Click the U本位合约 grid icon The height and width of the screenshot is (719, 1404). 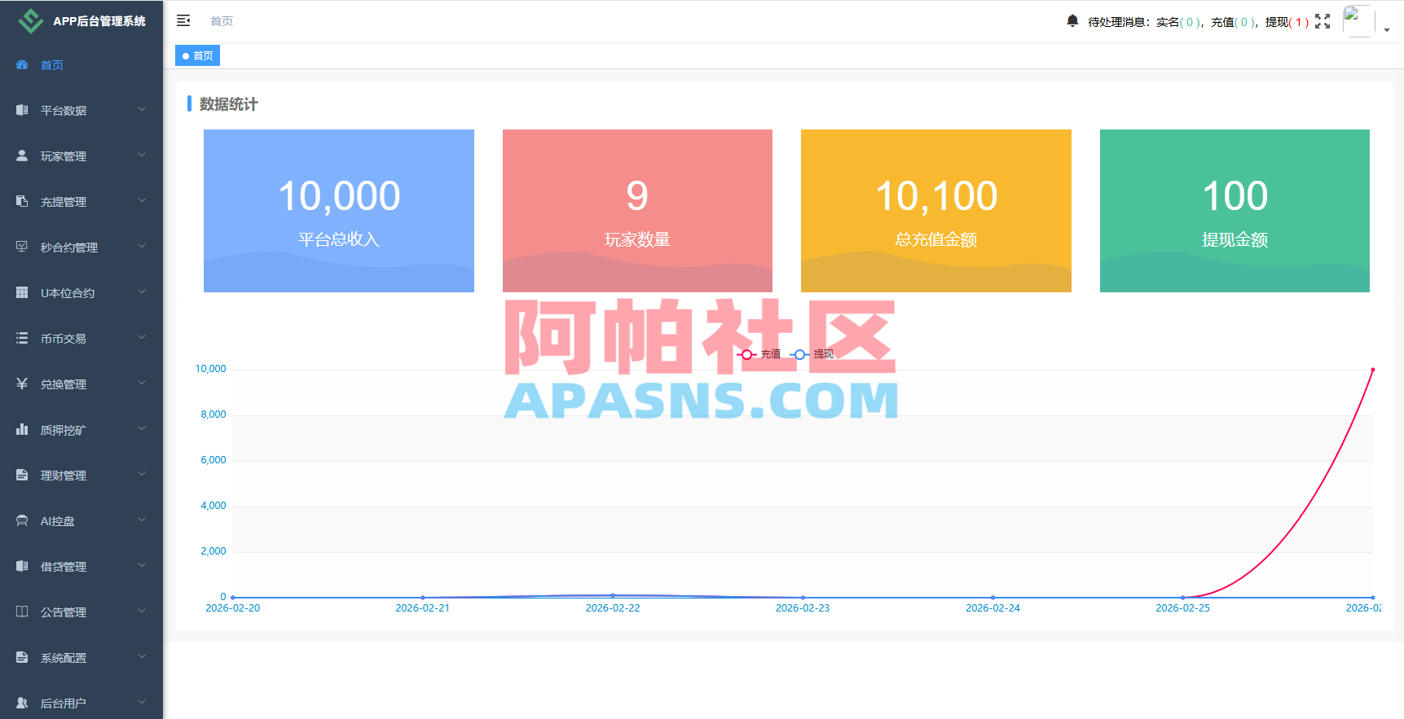(x=22, y=292)
